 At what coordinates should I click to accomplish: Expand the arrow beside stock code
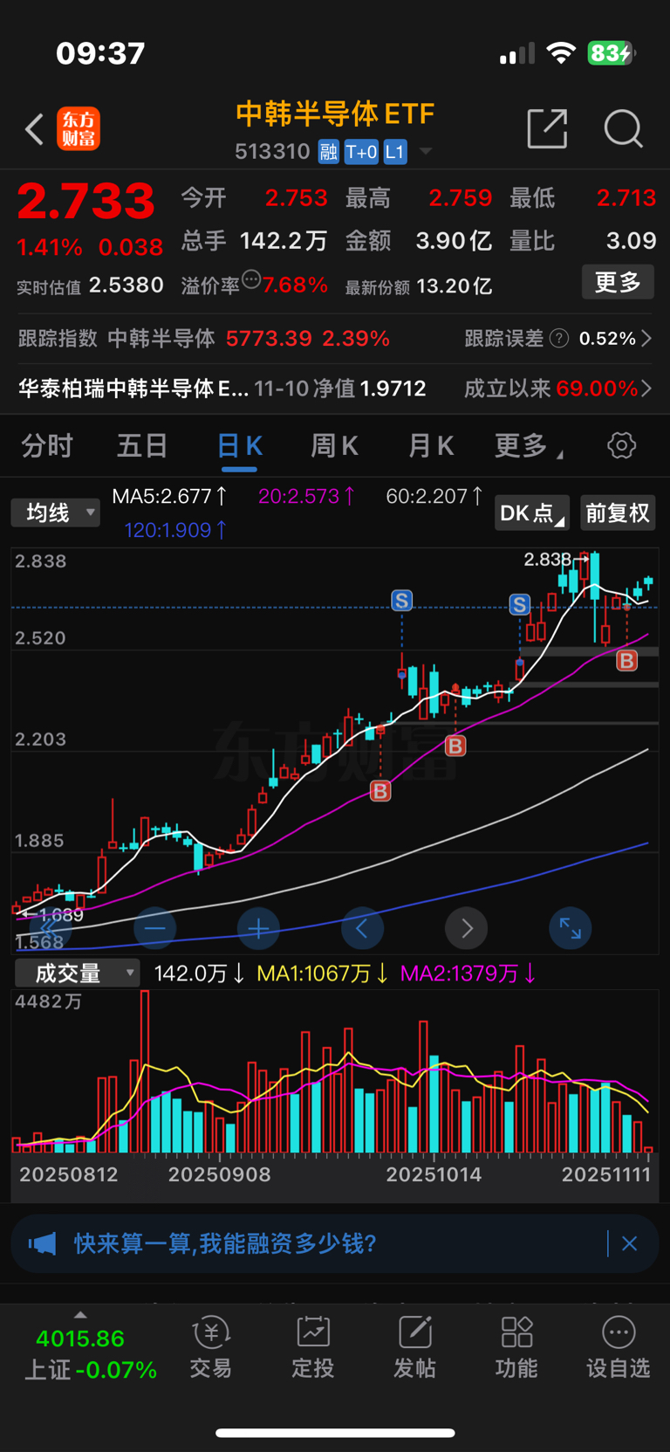pyautogui.click(x=426, y=152)
